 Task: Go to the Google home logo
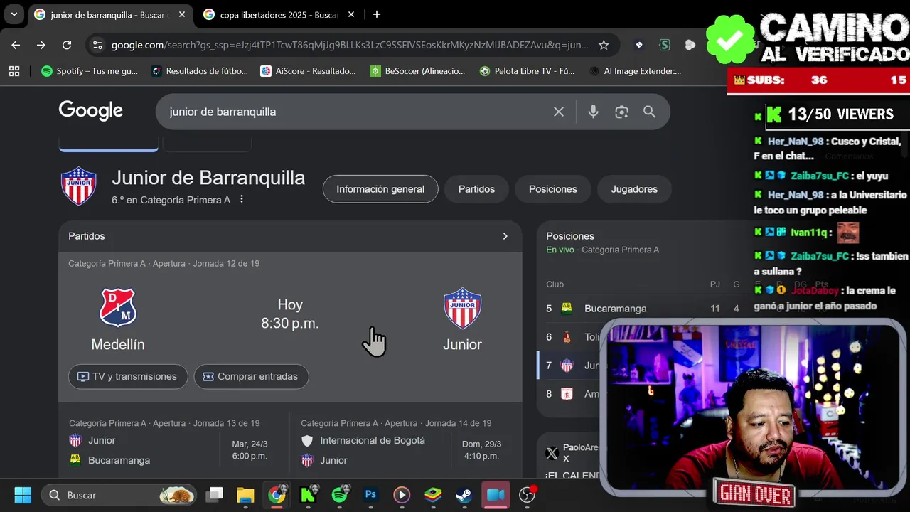pyautogui.click(x=90, y=111)
